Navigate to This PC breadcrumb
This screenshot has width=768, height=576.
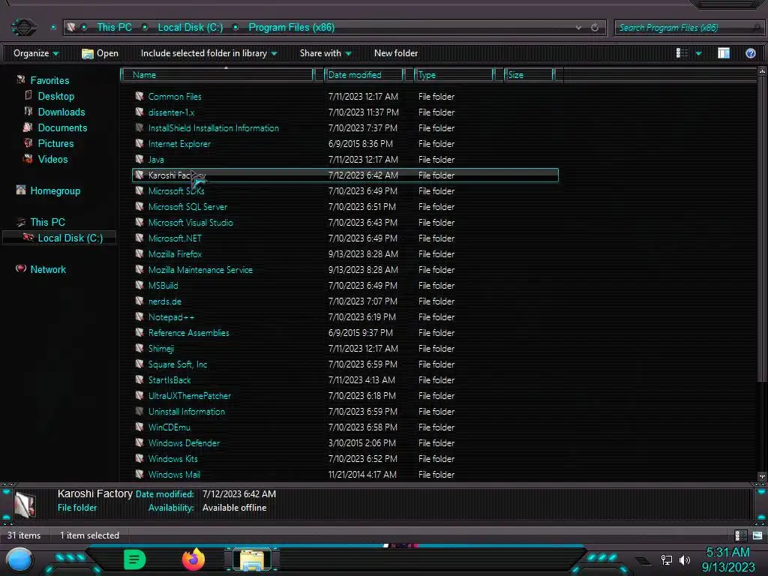click(x=114, y=28)
